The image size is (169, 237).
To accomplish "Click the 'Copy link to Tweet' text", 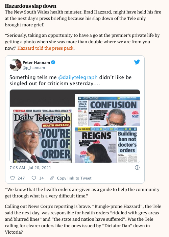I will [74, 178].
